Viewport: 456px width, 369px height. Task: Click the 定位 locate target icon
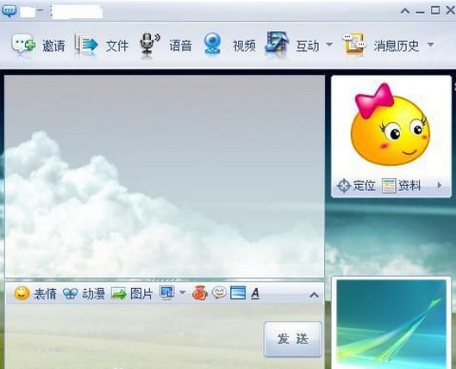coord(344,186)
